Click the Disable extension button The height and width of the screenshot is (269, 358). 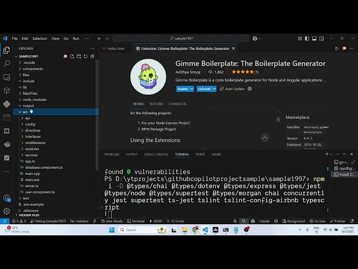[x=183, y=89]
